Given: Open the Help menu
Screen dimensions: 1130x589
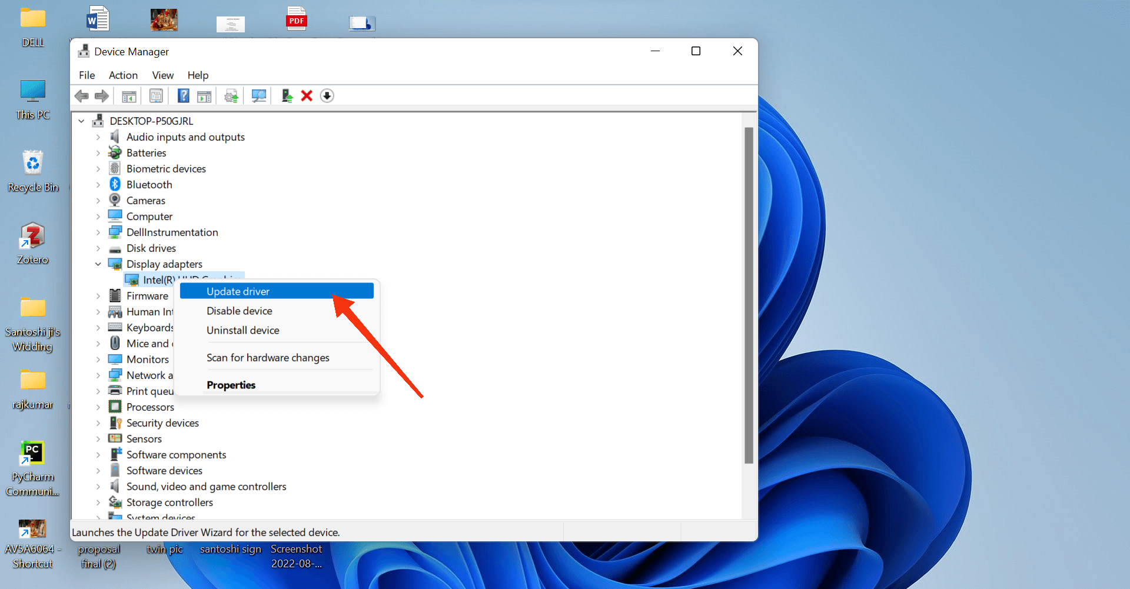Looking at the screenshot, I should [198, 75].
